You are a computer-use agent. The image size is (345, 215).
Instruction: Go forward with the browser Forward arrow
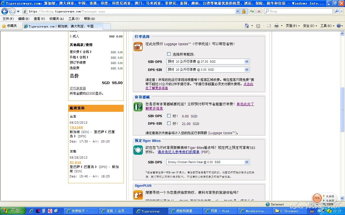click(x=12, y=11)
